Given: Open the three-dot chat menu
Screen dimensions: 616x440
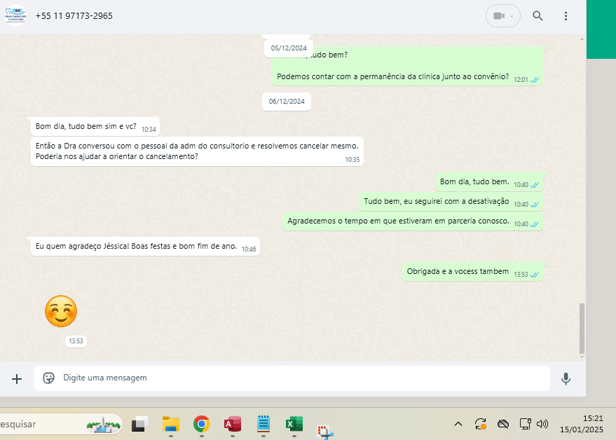Looking at the screenshot, I should coord(566,16).
